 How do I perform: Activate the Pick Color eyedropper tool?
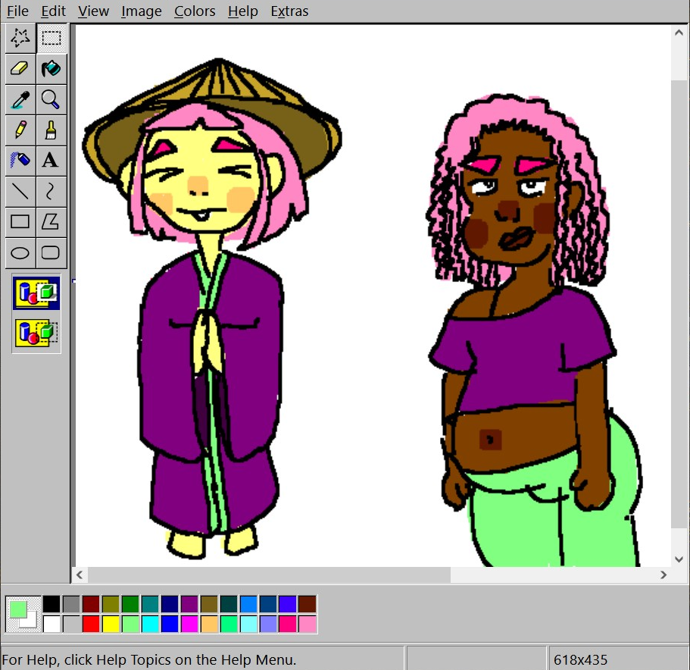point(20,99)
